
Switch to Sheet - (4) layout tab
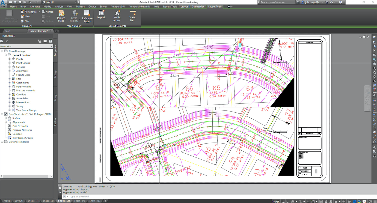[x=79, y=201]
